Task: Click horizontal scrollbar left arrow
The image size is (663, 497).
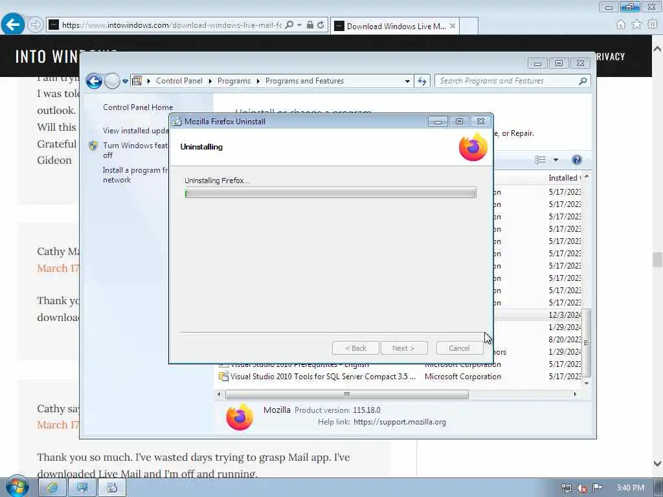Action: [219, 394]
